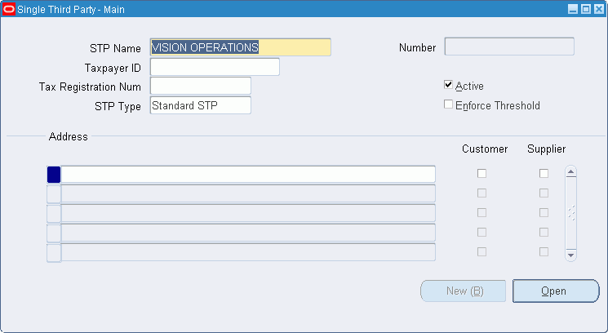Click the fourth address line field
This screenshot has width=608, height=333.
pos(248,233)
